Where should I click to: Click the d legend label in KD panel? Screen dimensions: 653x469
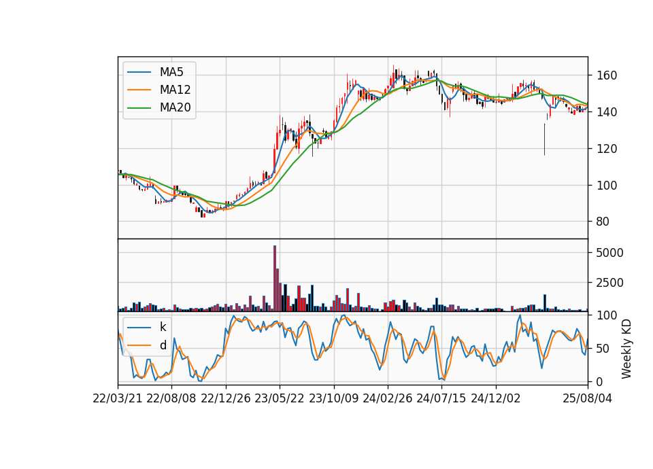tap(163, 345)
